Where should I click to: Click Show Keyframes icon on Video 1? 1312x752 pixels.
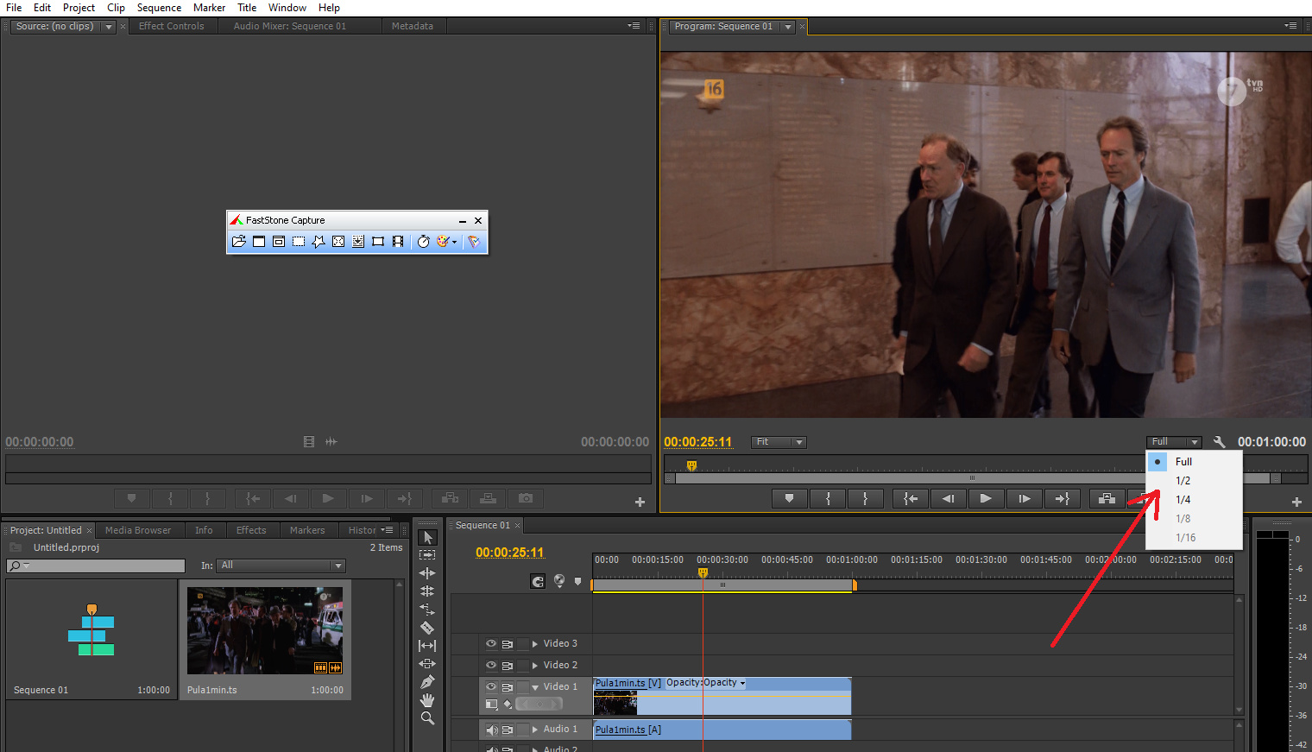coord(508,704)
